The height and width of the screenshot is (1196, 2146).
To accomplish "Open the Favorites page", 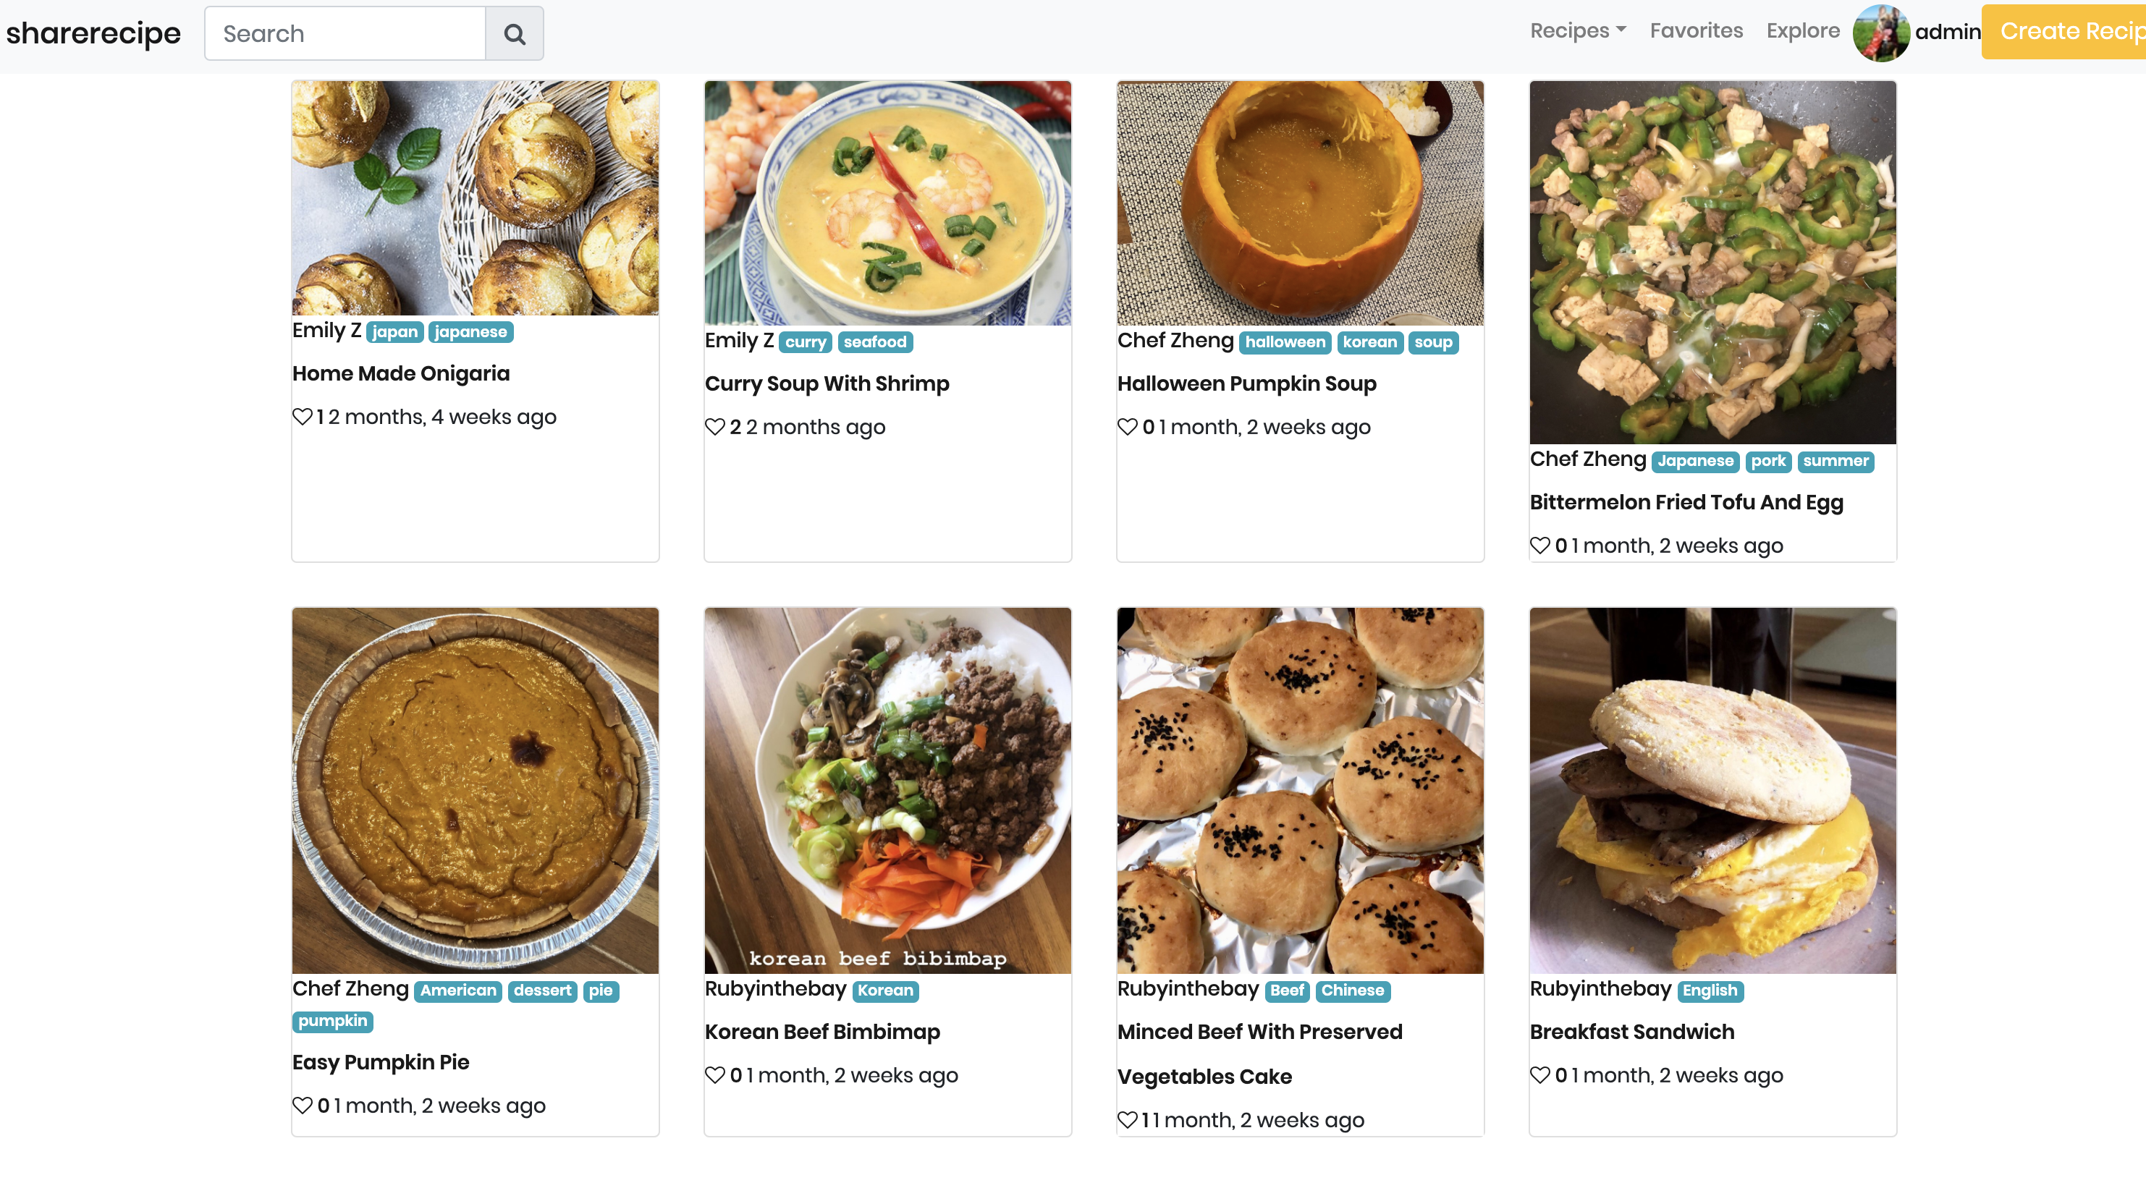I will (1695, 31).
